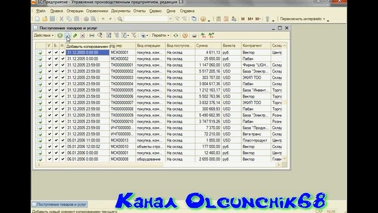Click the search text field in the main toolbar

[146, 19]
